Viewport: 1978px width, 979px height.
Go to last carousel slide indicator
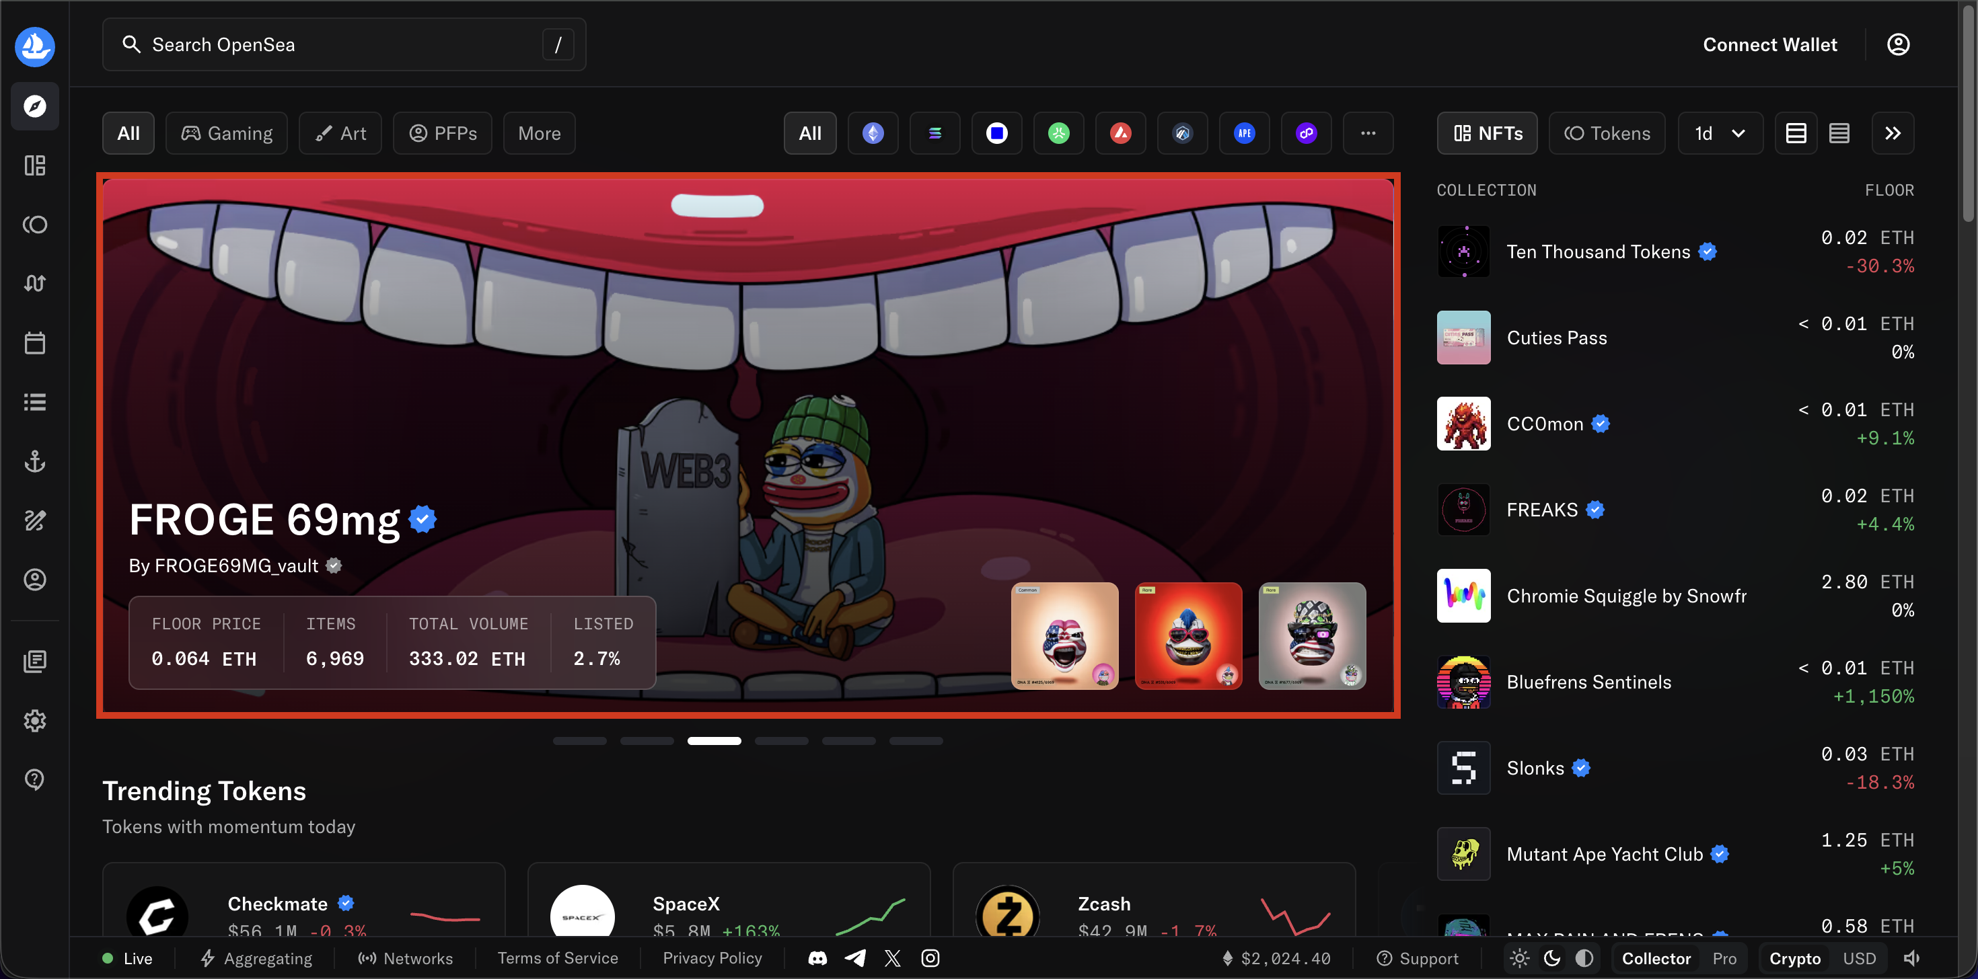pyautogui.click(x=916, y=740)
